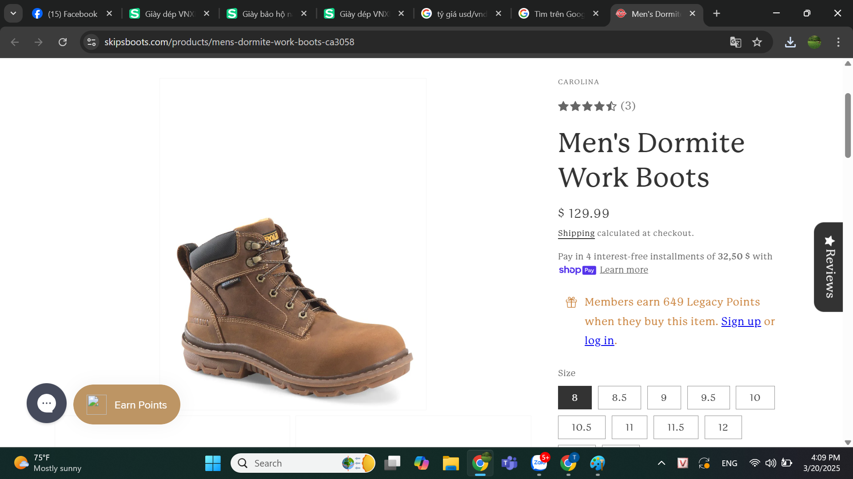The height and width of the screenshot is (479, 853).
Task: Select size 8.5
Action: coord(619,397)
